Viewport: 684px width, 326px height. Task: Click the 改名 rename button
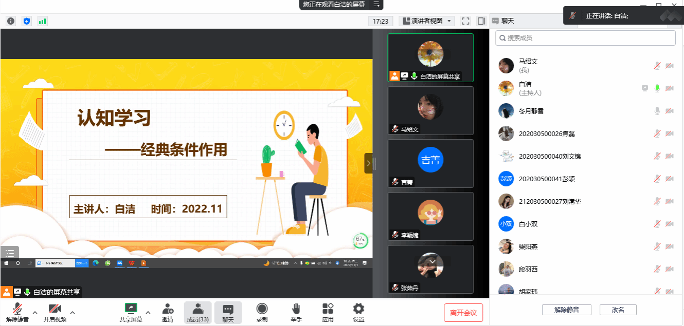pos(618,310)
